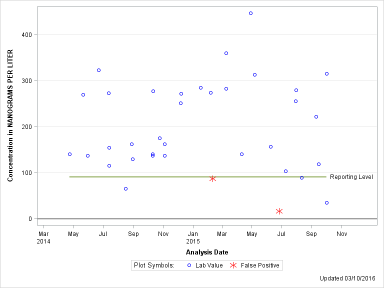Click the blue Lab Value circle in the legend

(189, 265)
